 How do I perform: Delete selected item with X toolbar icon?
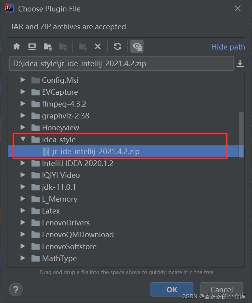98,47
